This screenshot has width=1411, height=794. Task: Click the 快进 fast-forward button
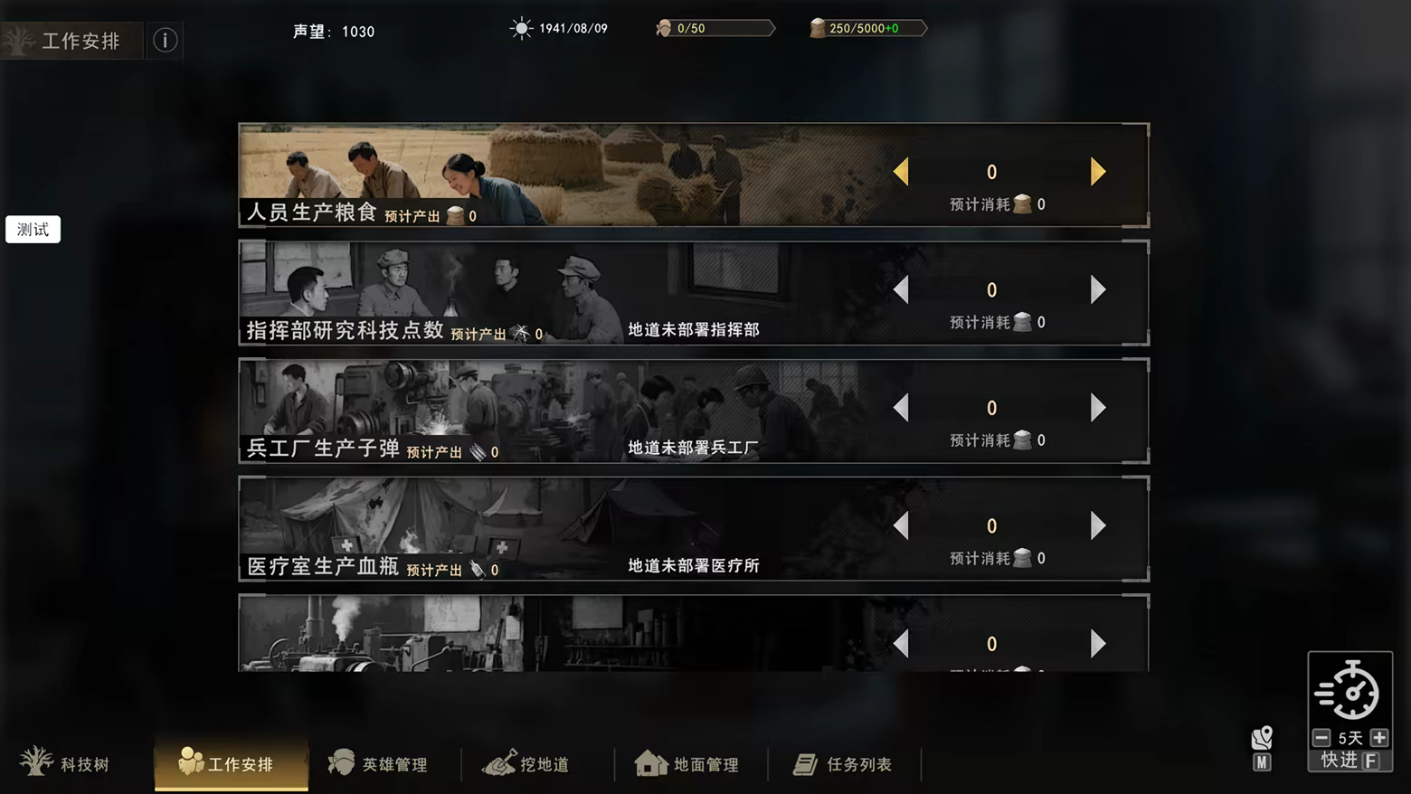coord(1349,761)
